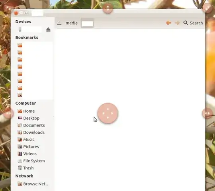Screen dimensions: 215x191
Task: Click the root drive icon left of media
Action: [59, 23]
